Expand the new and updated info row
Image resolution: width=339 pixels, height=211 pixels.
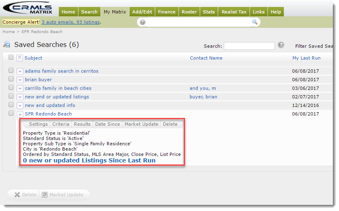(20, 106)
